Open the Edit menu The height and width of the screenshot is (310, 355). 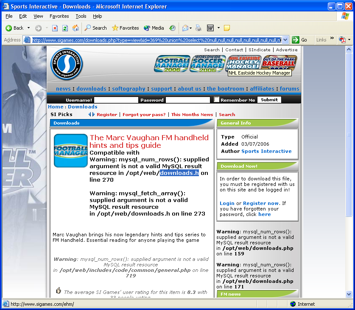(x=23, y=16)
